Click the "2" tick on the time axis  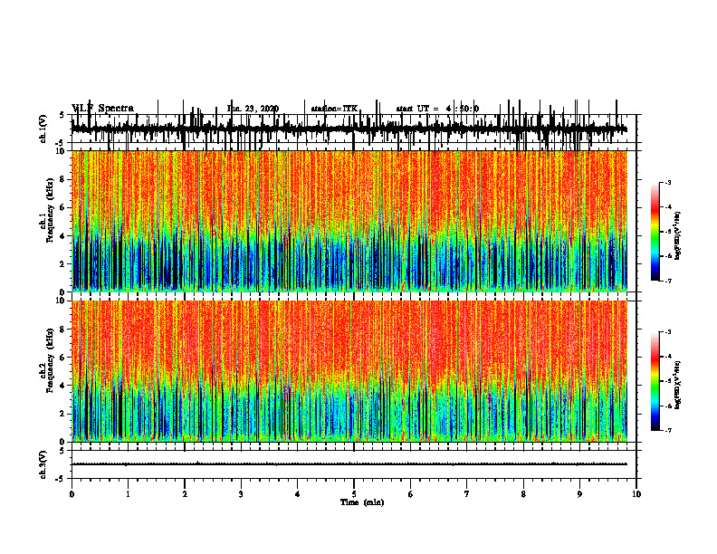click(x=185, y=494)
